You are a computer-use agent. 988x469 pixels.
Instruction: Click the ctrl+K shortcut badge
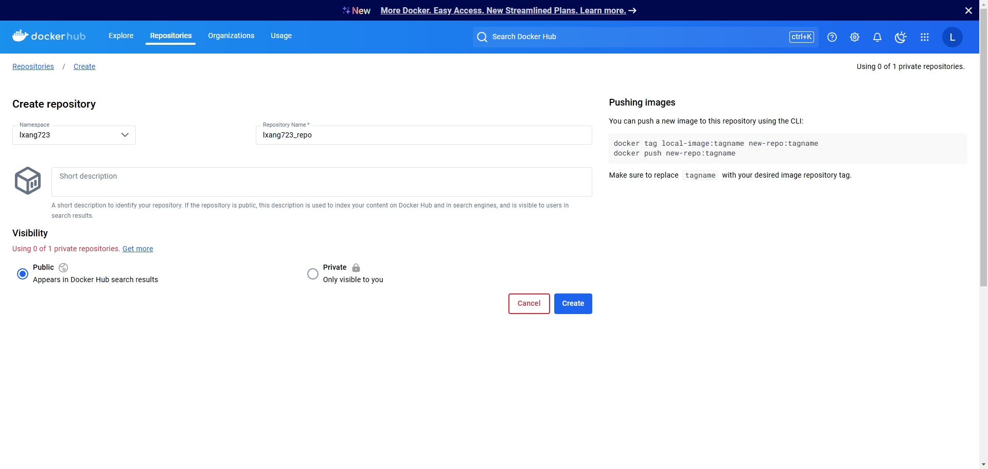point(802,37)
